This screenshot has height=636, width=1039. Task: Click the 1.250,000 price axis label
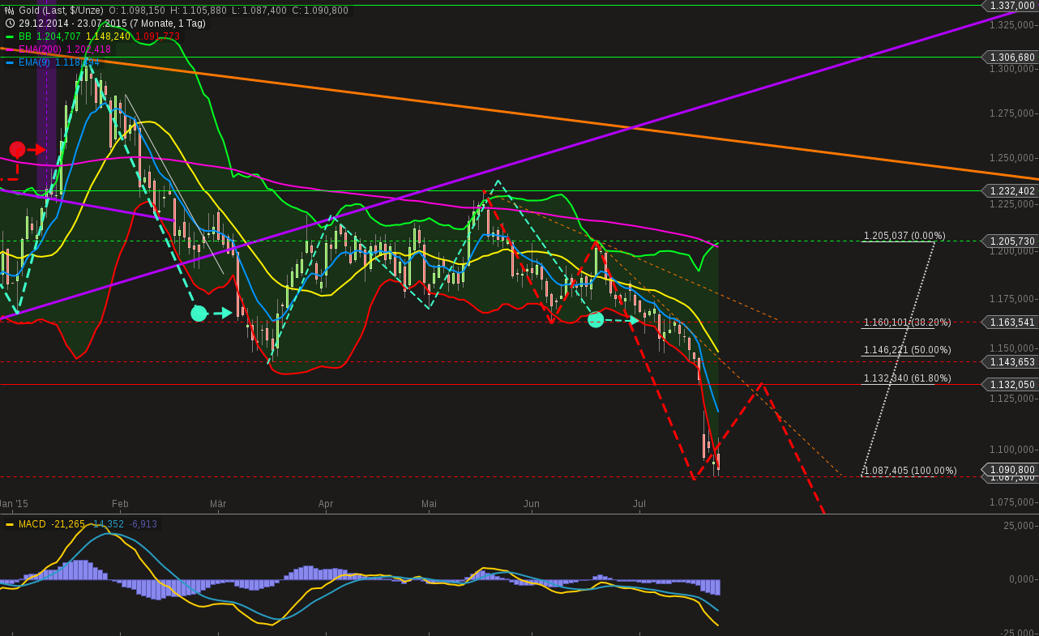point(1013,158)
